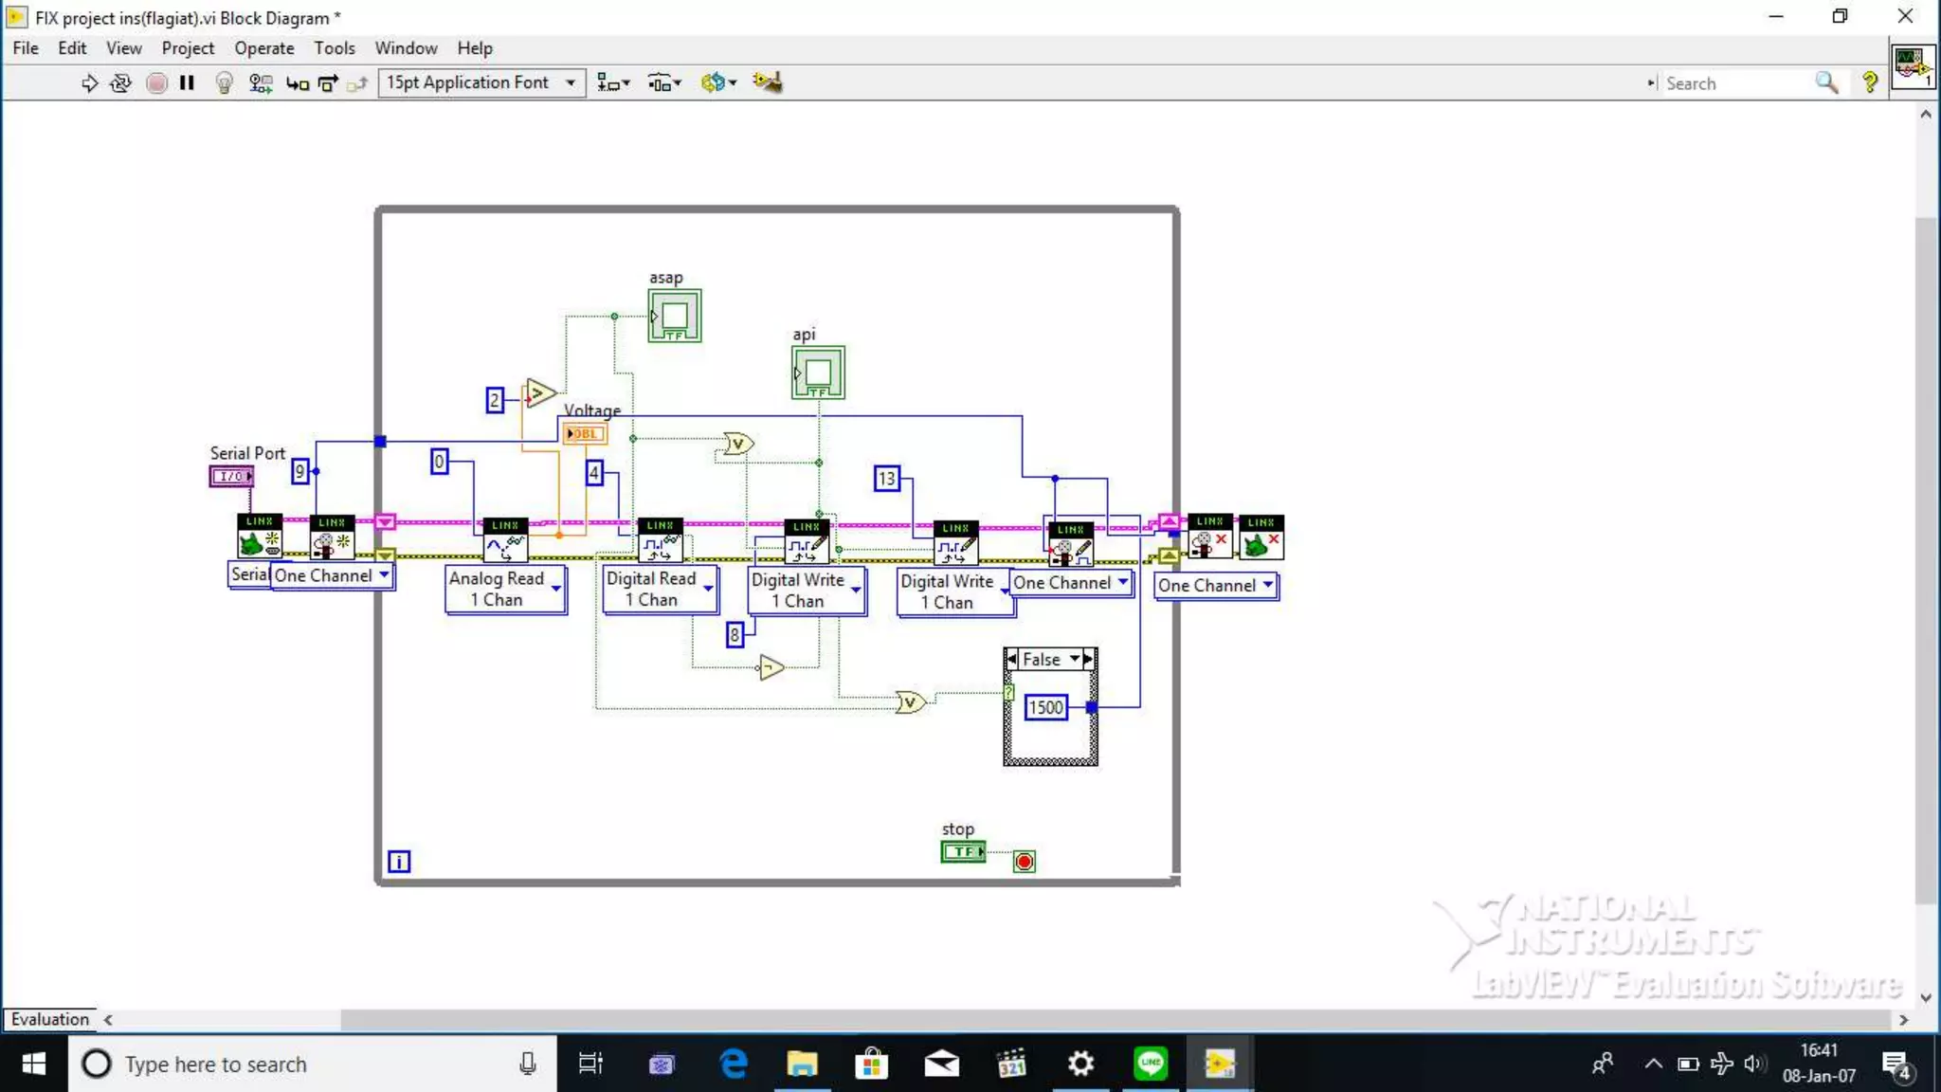
Task: Open the 15pt Application Font dropdown
Action: click(x=481, y=82)
